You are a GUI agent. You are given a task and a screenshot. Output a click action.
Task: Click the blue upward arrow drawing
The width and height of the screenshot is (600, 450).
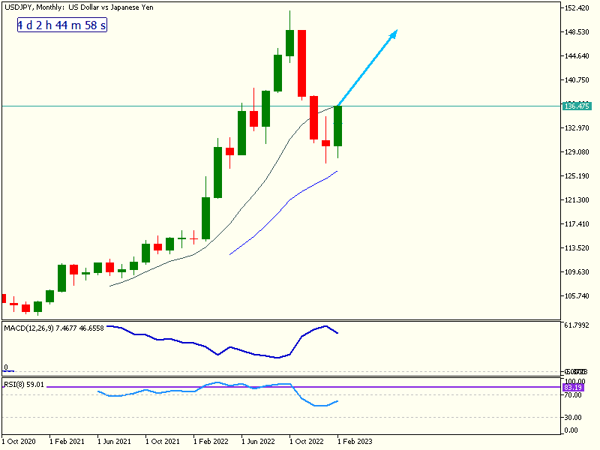coord(367,68)
